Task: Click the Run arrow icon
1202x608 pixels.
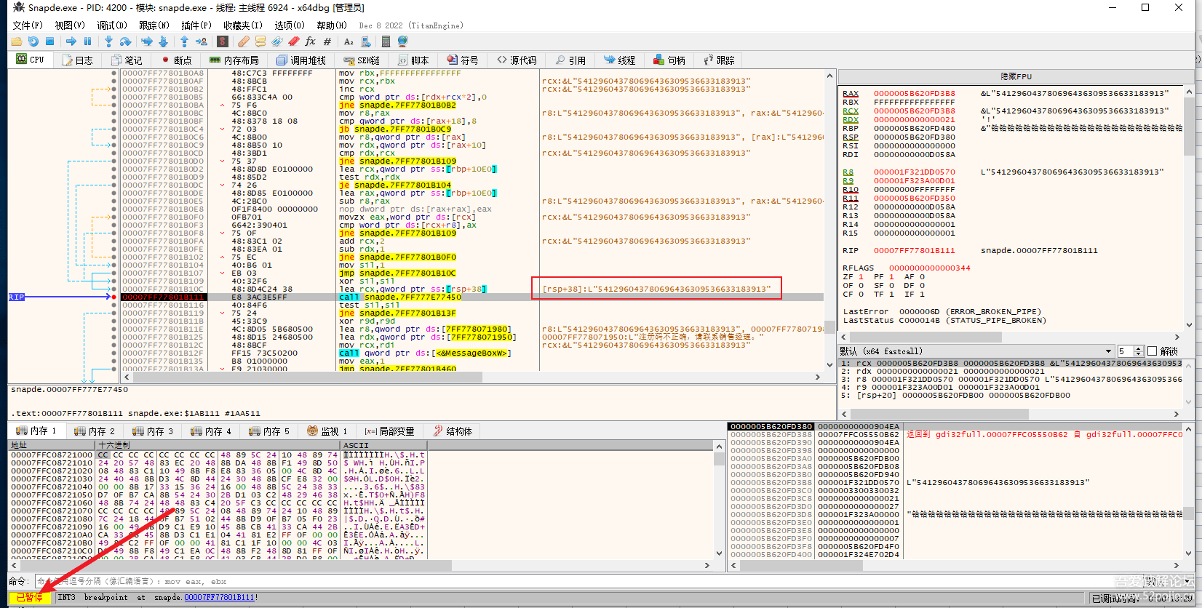Action: [71, 41]
